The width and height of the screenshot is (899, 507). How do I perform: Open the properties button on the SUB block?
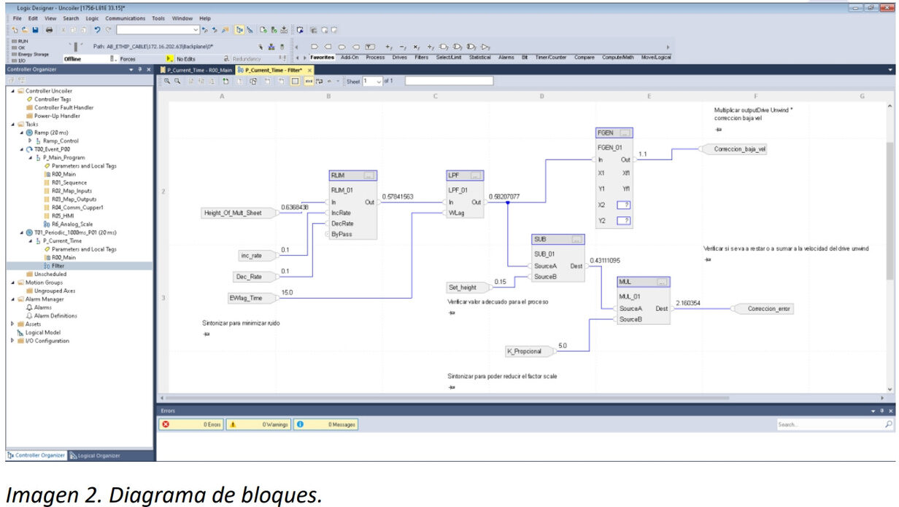(x=577, y=240)
